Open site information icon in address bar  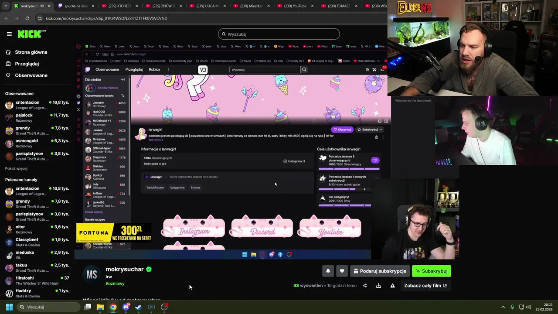point(40,18)
